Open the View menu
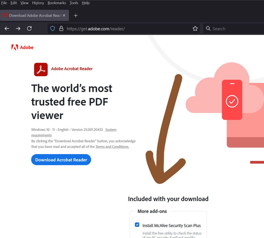The width and height of the screenshot is (264, 238). click(24, 3)
